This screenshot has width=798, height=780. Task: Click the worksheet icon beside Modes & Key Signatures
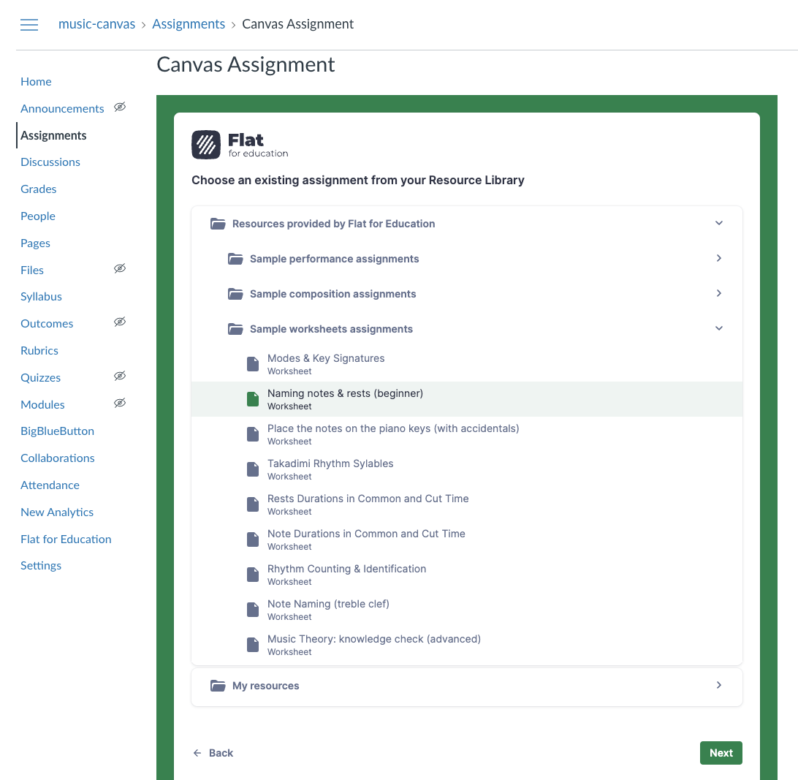tap(253, 363)
